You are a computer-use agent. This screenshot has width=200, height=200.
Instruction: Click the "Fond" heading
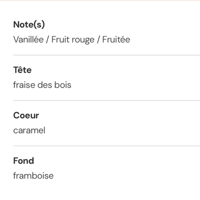tap(23, 161)
